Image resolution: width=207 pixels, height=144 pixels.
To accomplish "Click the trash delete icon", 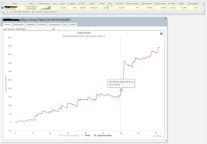I will pos(3,12).
